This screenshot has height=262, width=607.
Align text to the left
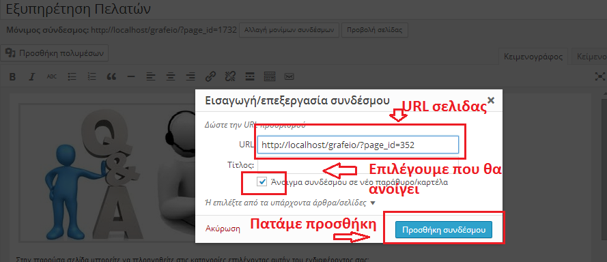(151, 76)
